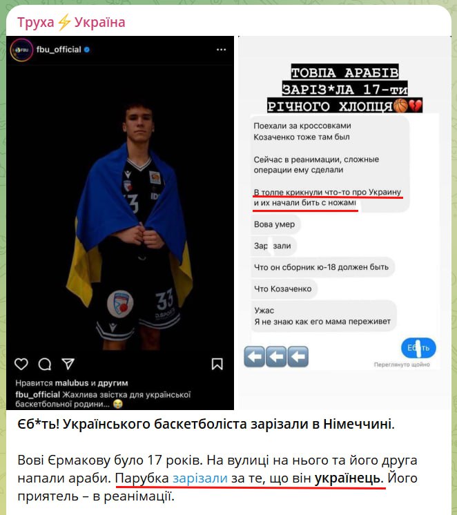Viewport: 457px width, 515px height.
Task: Open the Труха Україна channel name
Action: coord(71,22)
